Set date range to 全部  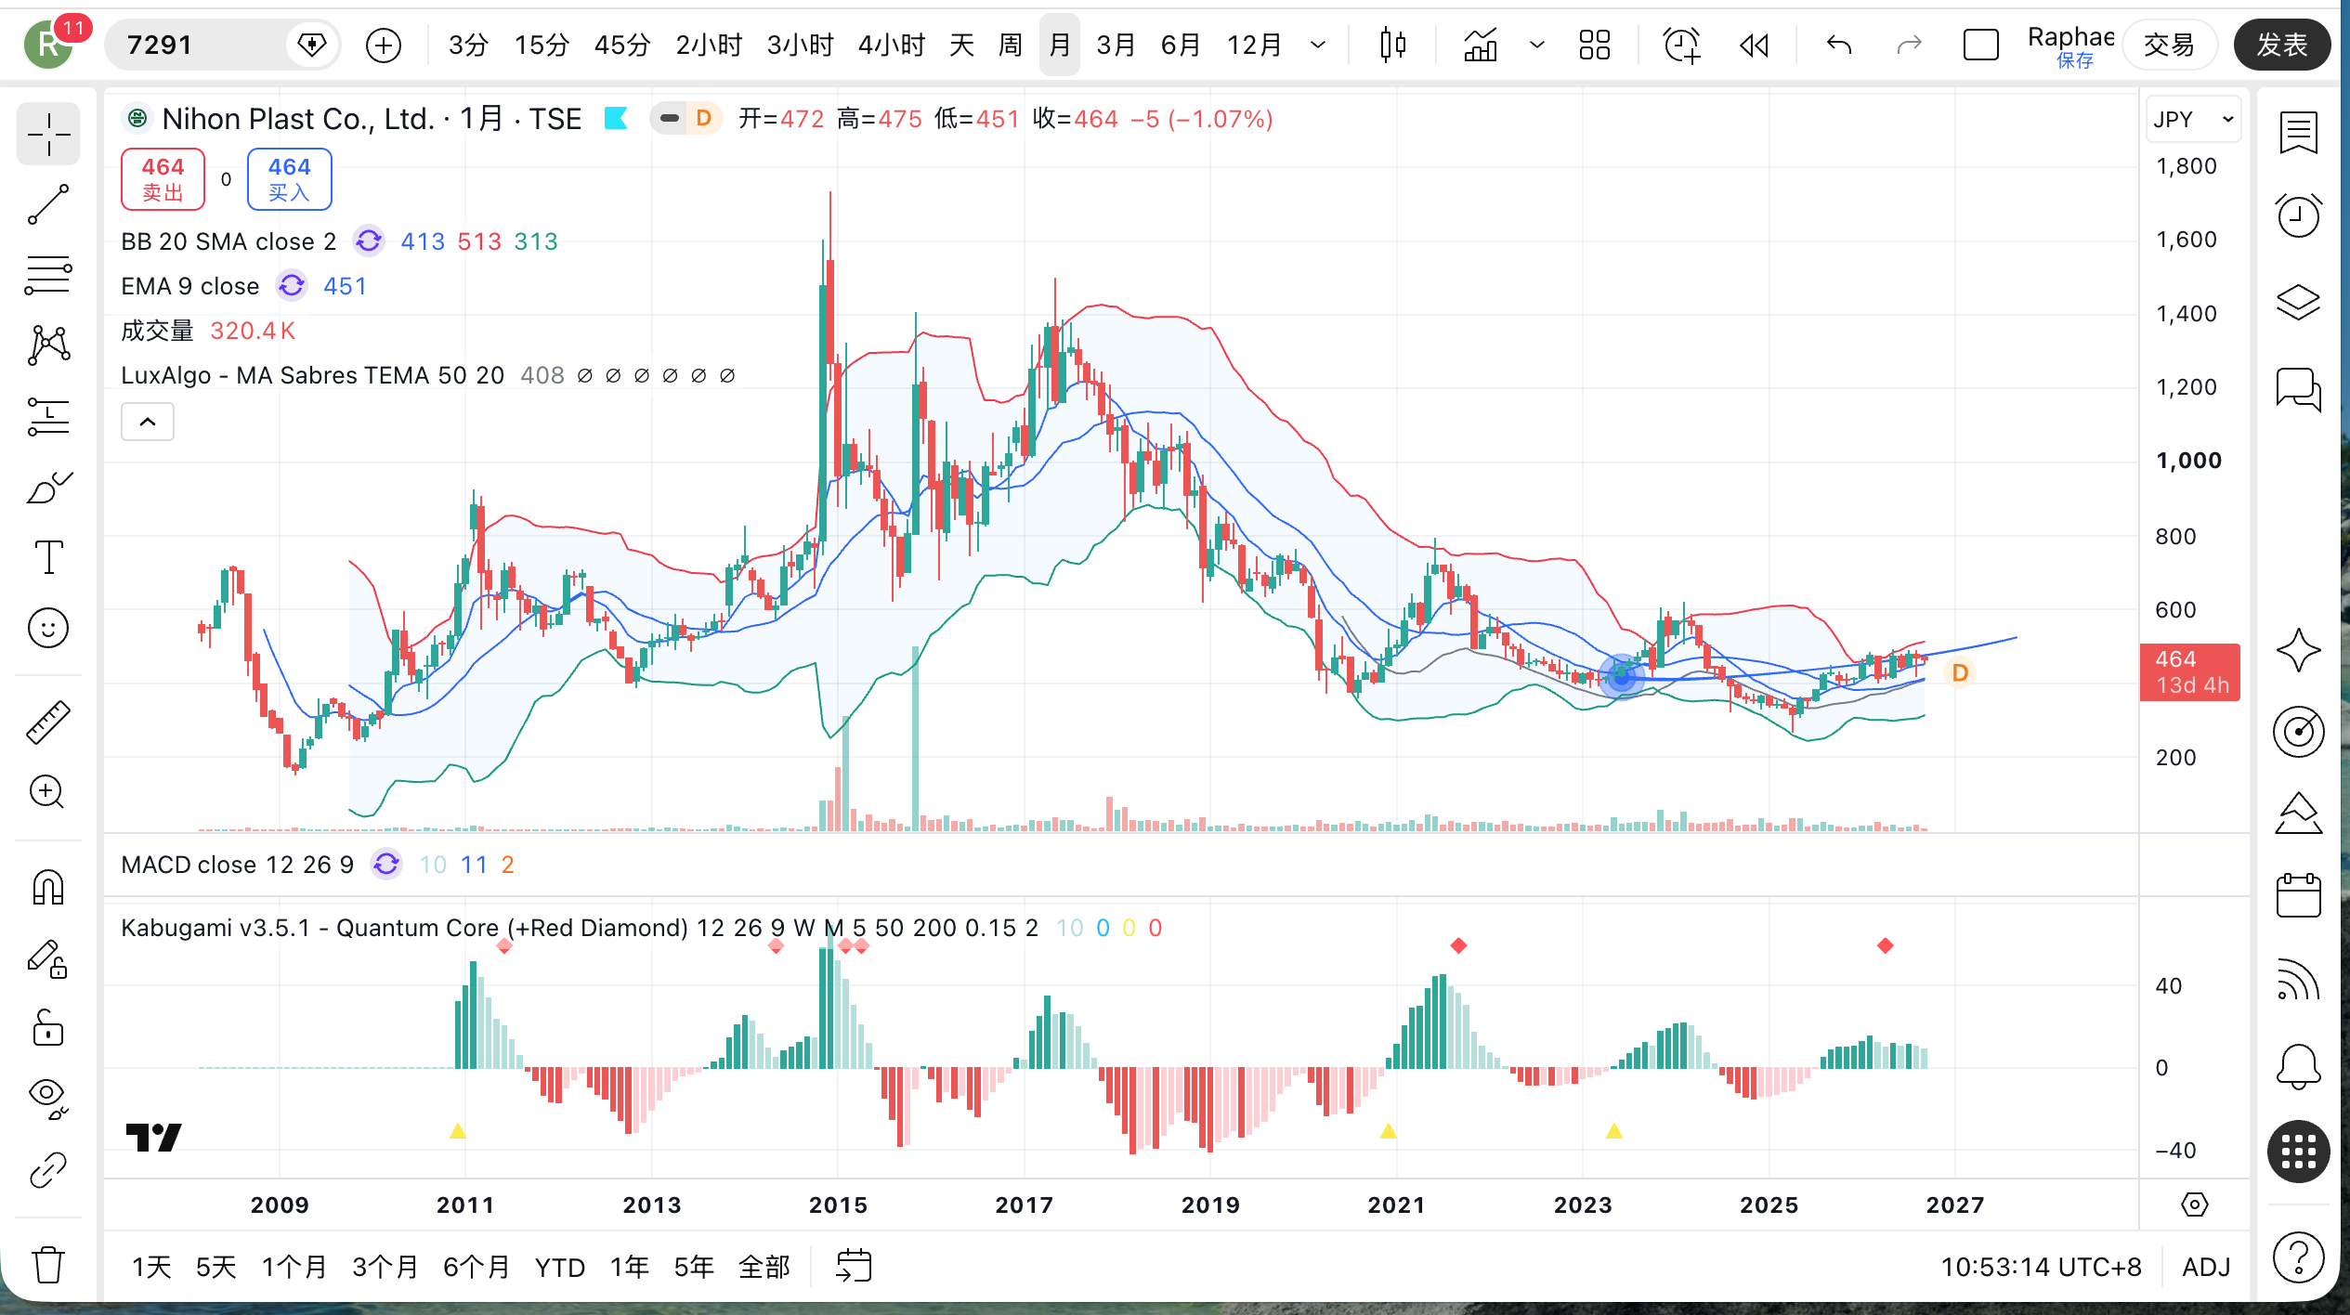(764, 1267)
